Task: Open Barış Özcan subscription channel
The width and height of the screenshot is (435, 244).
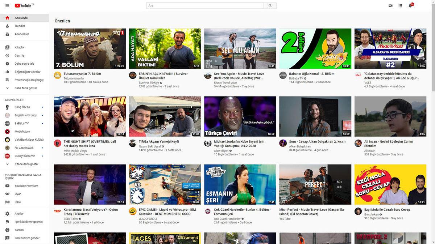Action: point(22,107)
